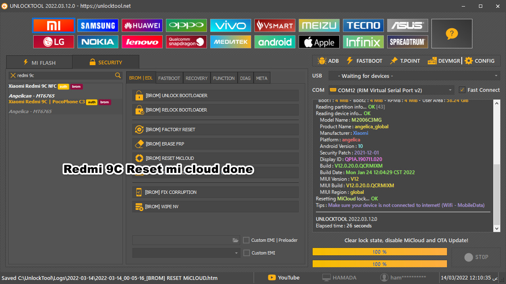Open the Infinix brand tile

363,42
